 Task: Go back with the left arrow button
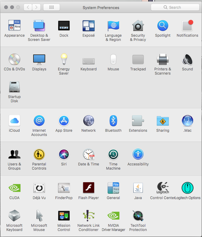click(28, 7)
